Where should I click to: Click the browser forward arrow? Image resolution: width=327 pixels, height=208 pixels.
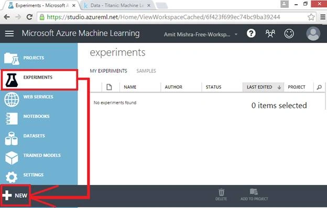(18, 17)
